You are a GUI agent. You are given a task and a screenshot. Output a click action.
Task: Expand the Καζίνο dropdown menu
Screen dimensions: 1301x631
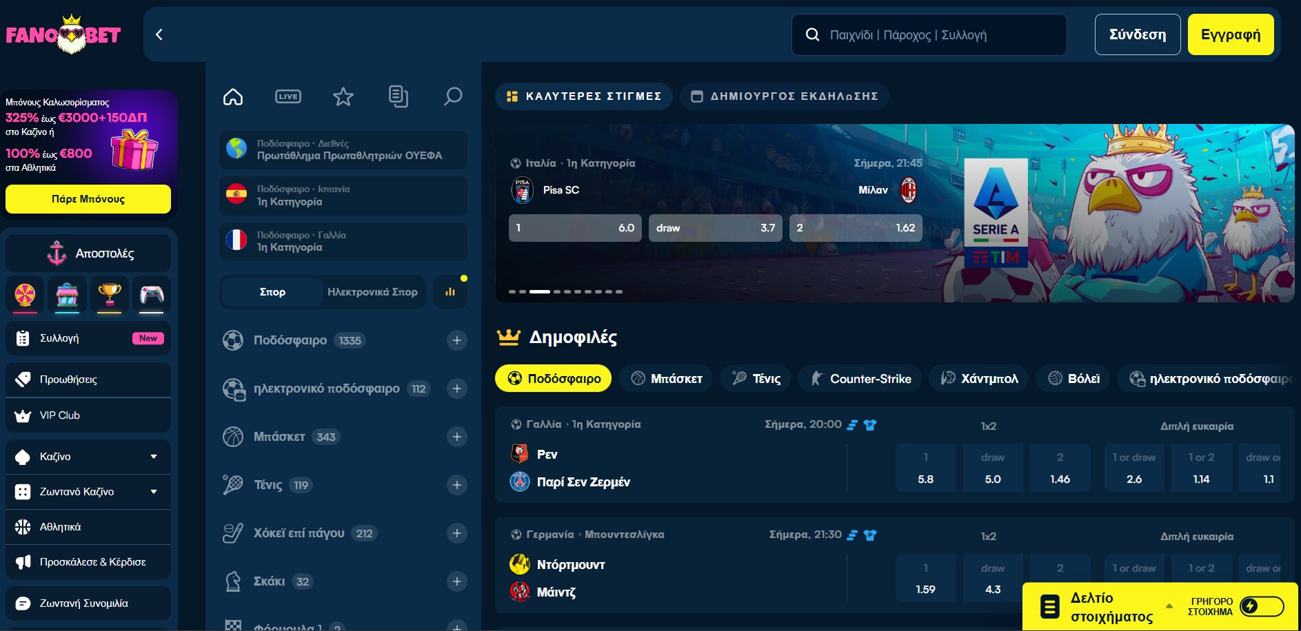coord(154,457)
